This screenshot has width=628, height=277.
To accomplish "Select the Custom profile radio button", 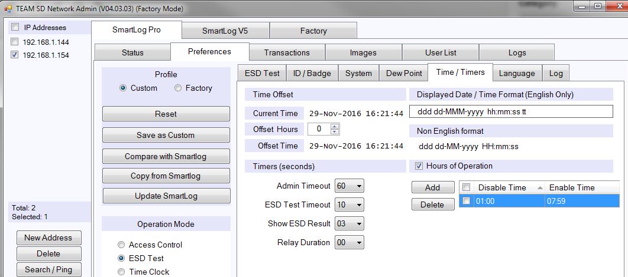I will tap(123, 88).
